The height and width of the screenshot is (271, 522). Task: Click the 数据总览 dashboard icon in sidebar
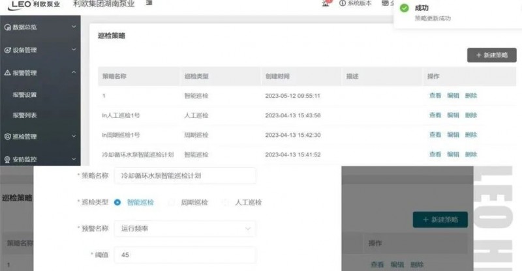(7, 27)
